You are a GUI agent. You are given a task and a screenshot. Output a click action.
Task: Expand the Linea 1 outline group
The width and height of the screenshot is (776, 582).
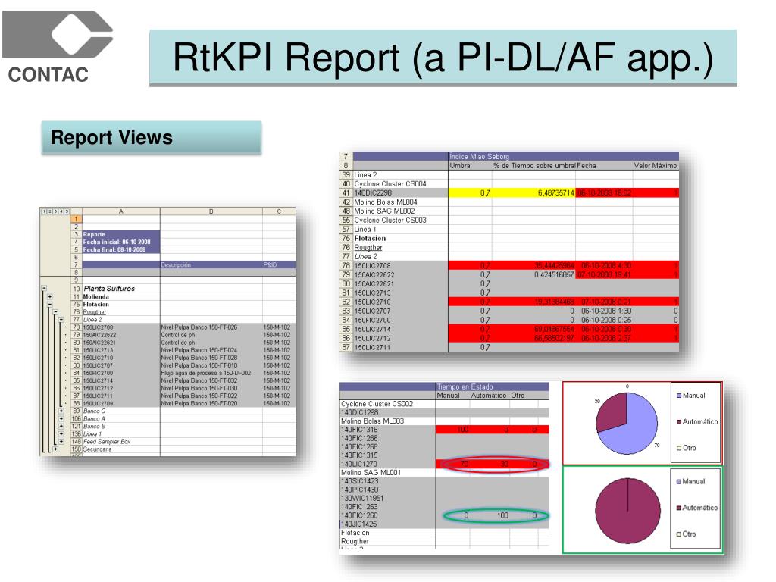(61, 434)
